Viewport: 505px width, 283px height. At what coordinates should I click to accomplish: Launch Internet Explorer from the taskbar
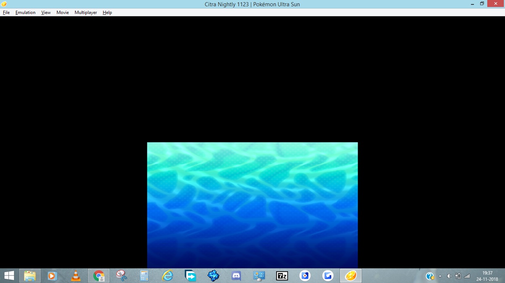click(167, 276)
